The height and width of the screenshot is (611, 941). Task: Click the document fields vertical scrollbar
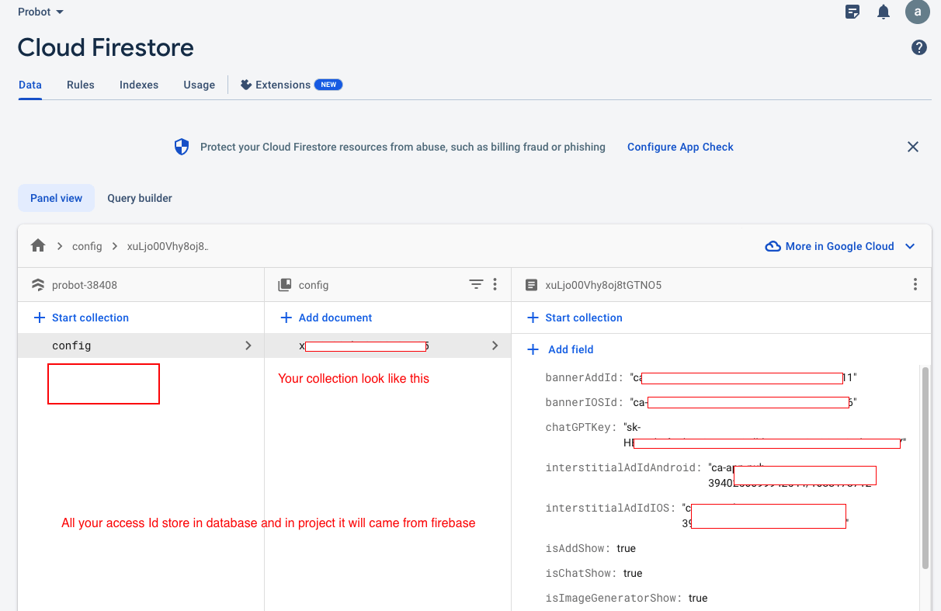tap(925, 466)
